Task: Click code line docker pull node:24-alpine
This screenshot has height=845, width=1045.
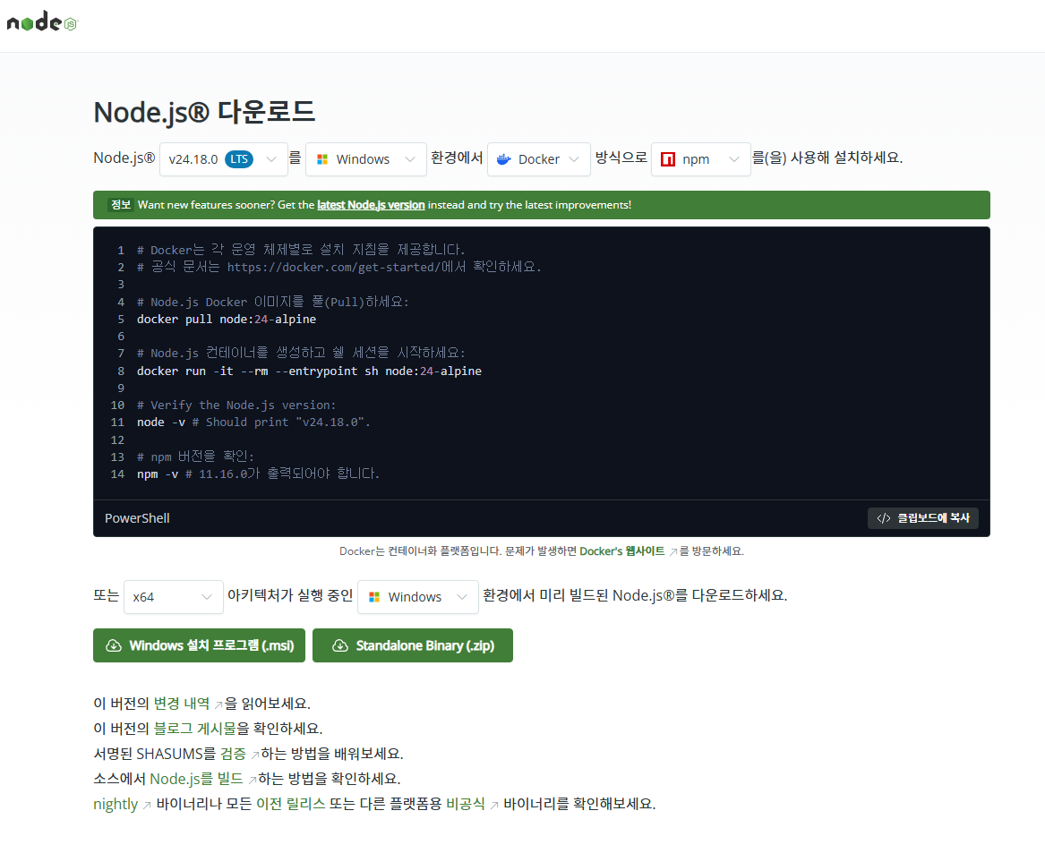Action: [x=227, y=320]
